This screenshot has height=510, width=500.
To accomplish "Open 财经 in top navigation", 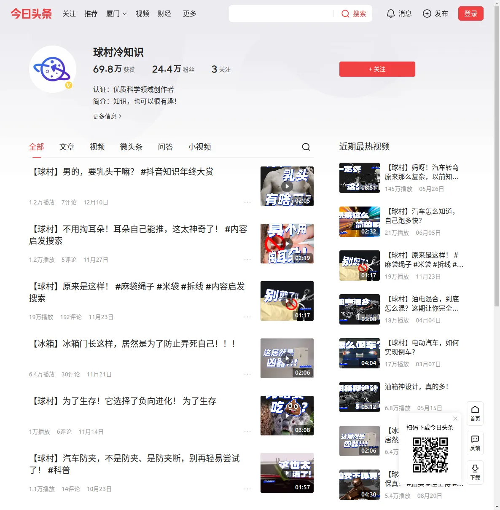I will click(x=164, y=13).
